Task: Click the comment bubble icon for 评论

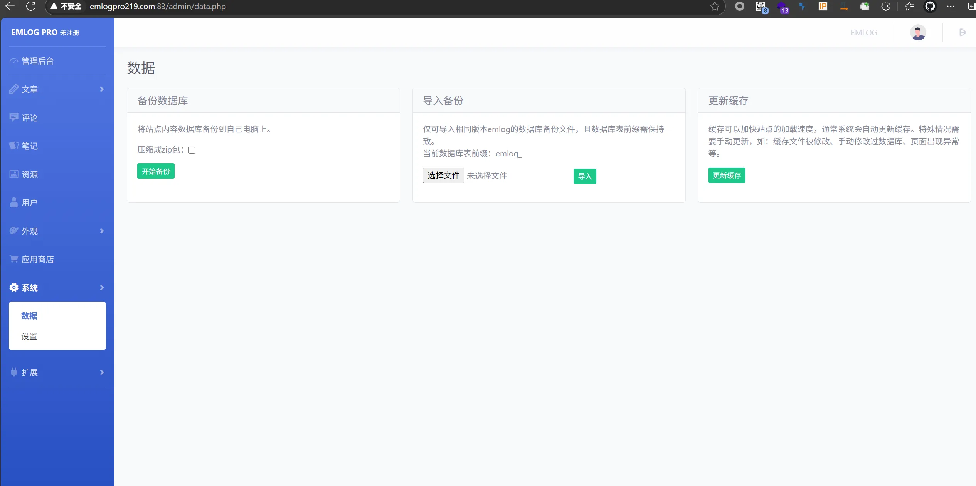Action: coord(14,117)
